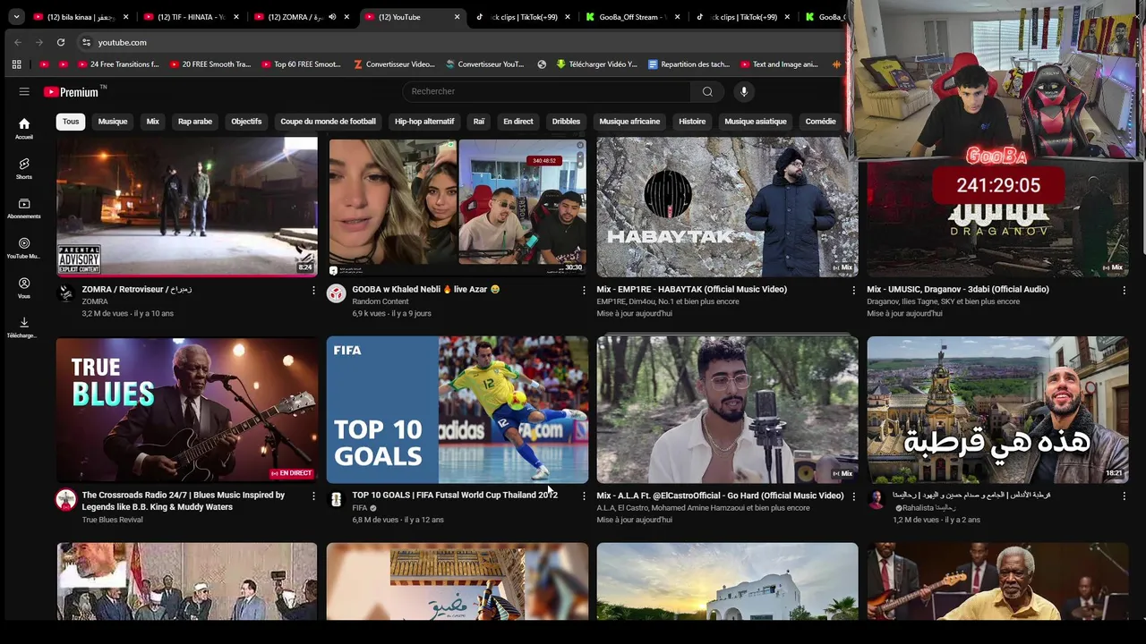Switch to the bila kinaa browser tab
The height and width of the screenshot is (644, 1146).
(x=79, y=17)
